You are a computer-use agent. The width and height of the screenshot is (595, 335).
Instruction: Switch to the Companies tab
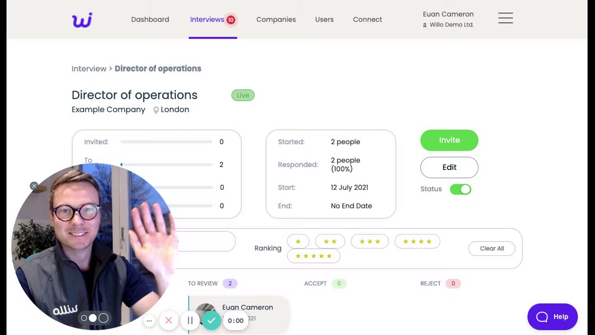tap(276, 20)
